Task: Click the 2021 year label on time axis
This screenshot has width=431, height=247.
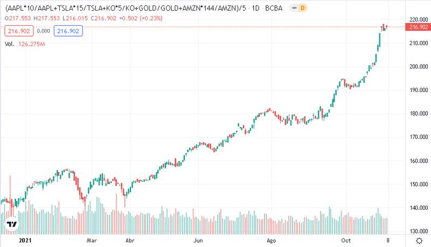Action: (x=26, y=240)
